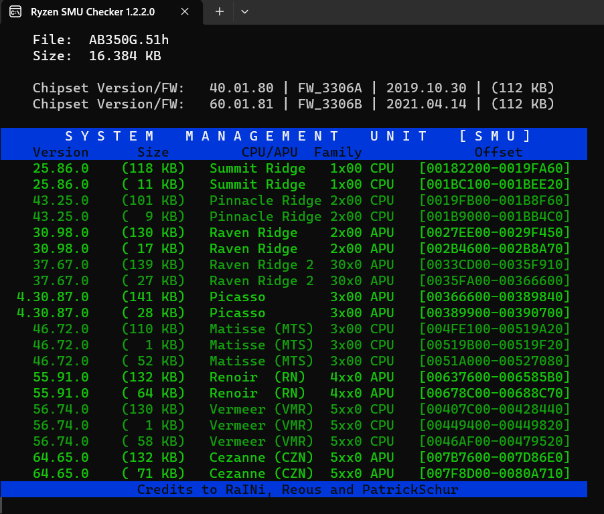604x514 pixels.
Task: Click offset [001B9000-001BB4C0]
Action: [x=495, y=216]
